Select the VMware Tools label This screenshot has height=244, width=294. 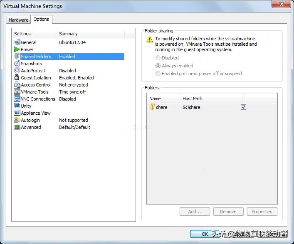(35, 92)
